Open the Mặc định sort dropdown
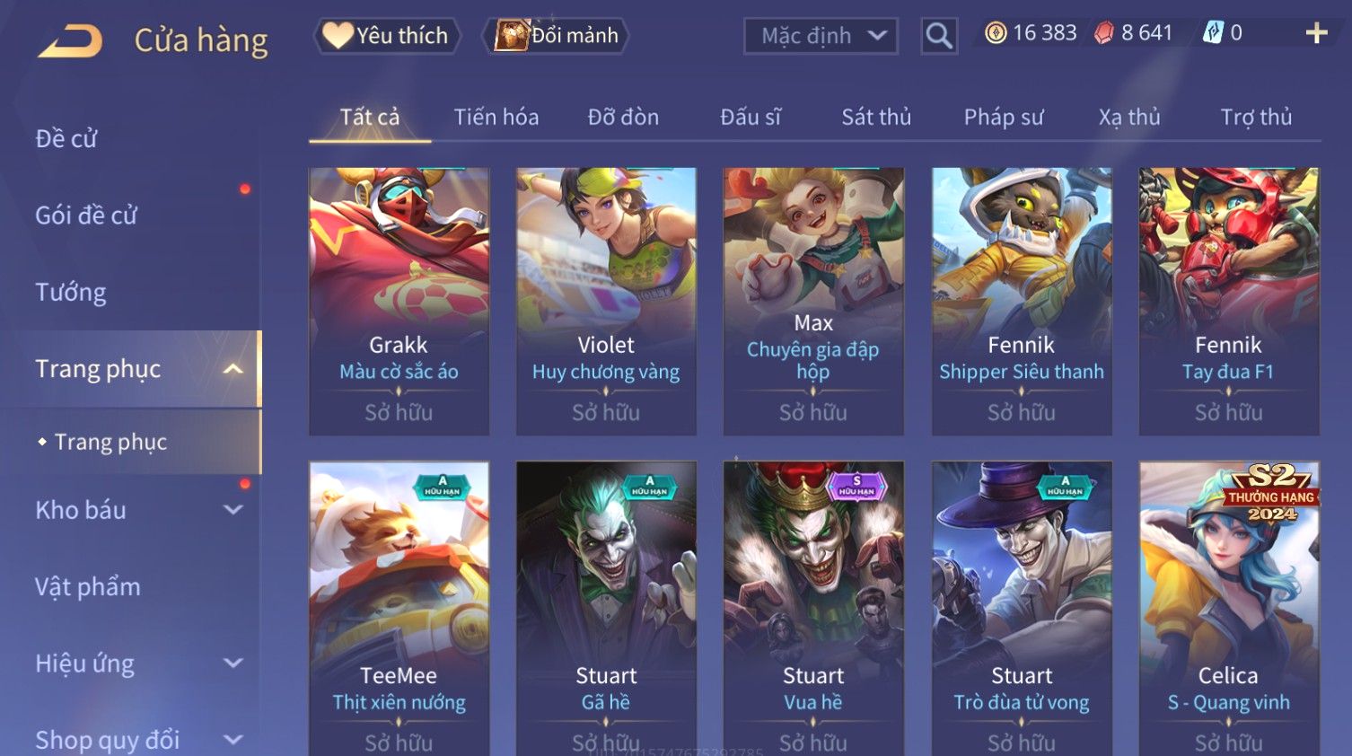 click(x=821, y=36)
